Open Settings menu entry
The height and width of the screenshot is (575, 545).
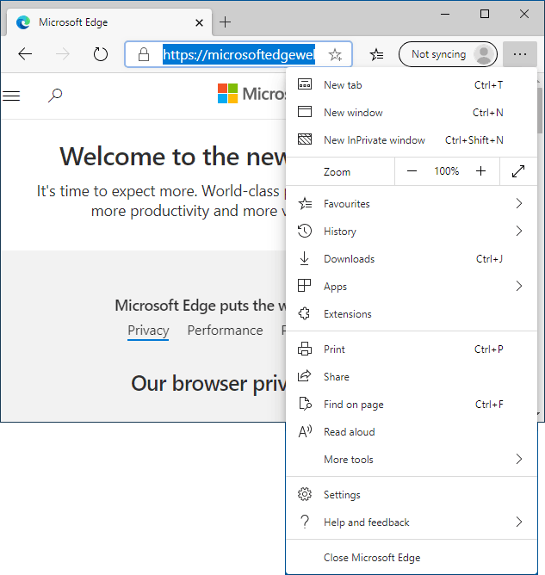(412, 494)
